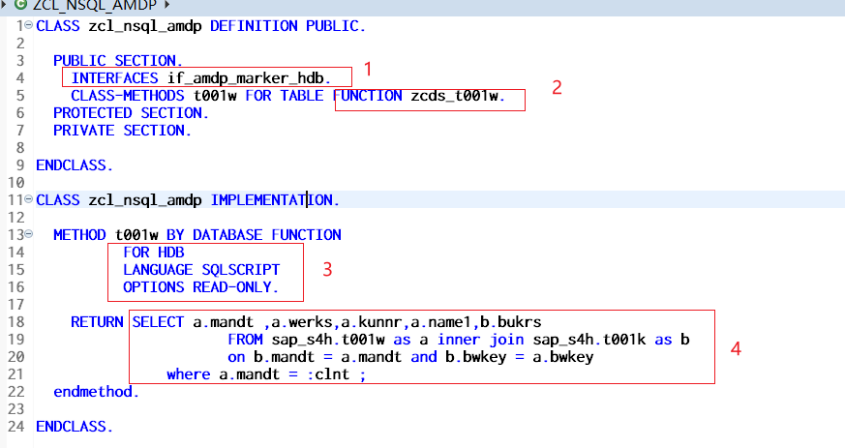The height and width of the screenshot is (448, 845).
Task: Click the ZCL_NSQL_AMDP breadcrumb class icon
Action: click(x=20, y=5)
